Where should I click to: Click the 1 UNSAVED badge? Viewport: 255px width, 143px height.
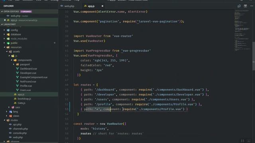point(26,12)
